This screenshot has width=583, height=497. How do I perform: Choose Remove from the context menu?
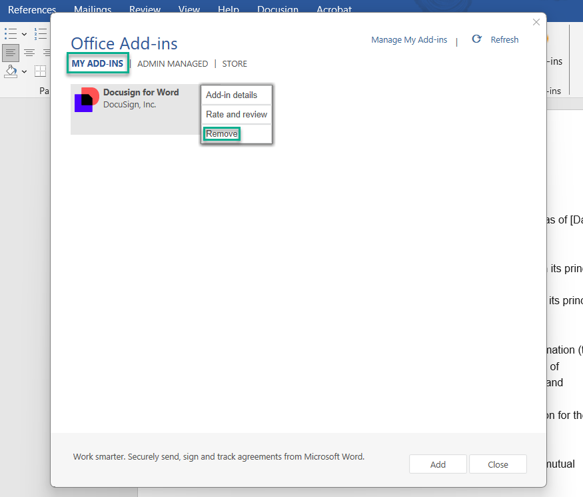tap(222, 133)
